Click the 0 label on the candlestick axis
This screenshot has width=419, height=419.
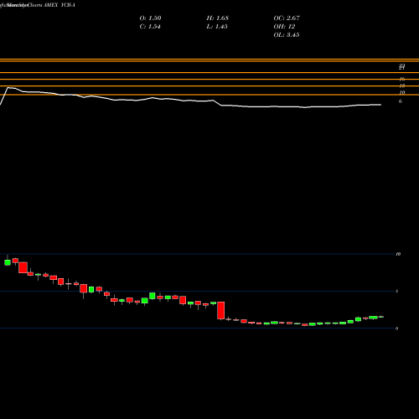[397, 328]
